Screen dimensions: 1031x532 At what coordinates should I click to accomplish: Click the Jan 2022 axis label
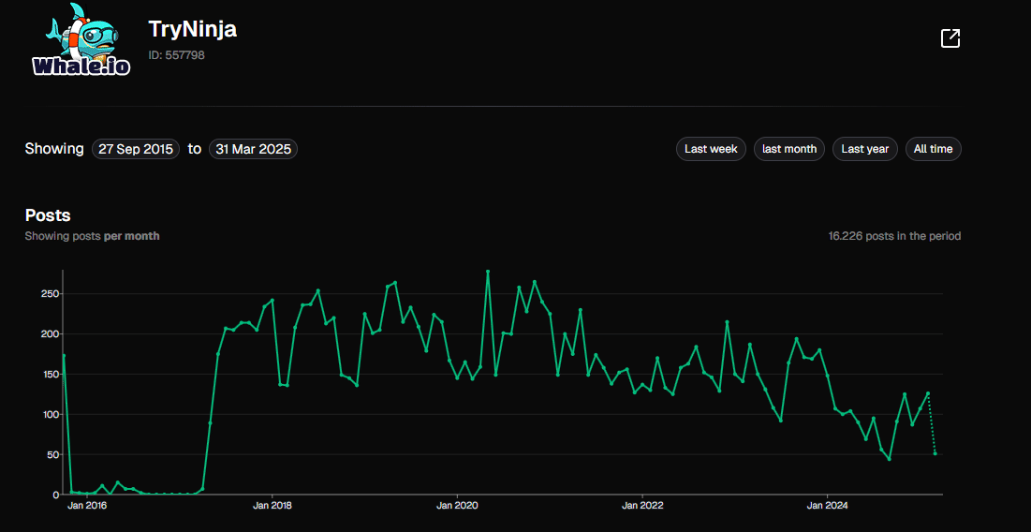pyautogui.click(x=641, y=506)
